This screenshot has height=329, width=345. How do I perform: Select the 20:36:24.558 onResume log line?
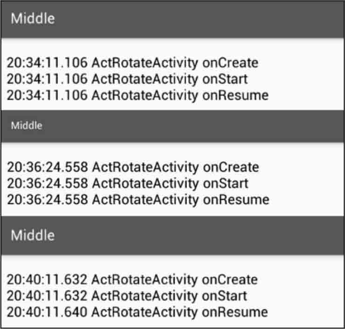[138, 199]
